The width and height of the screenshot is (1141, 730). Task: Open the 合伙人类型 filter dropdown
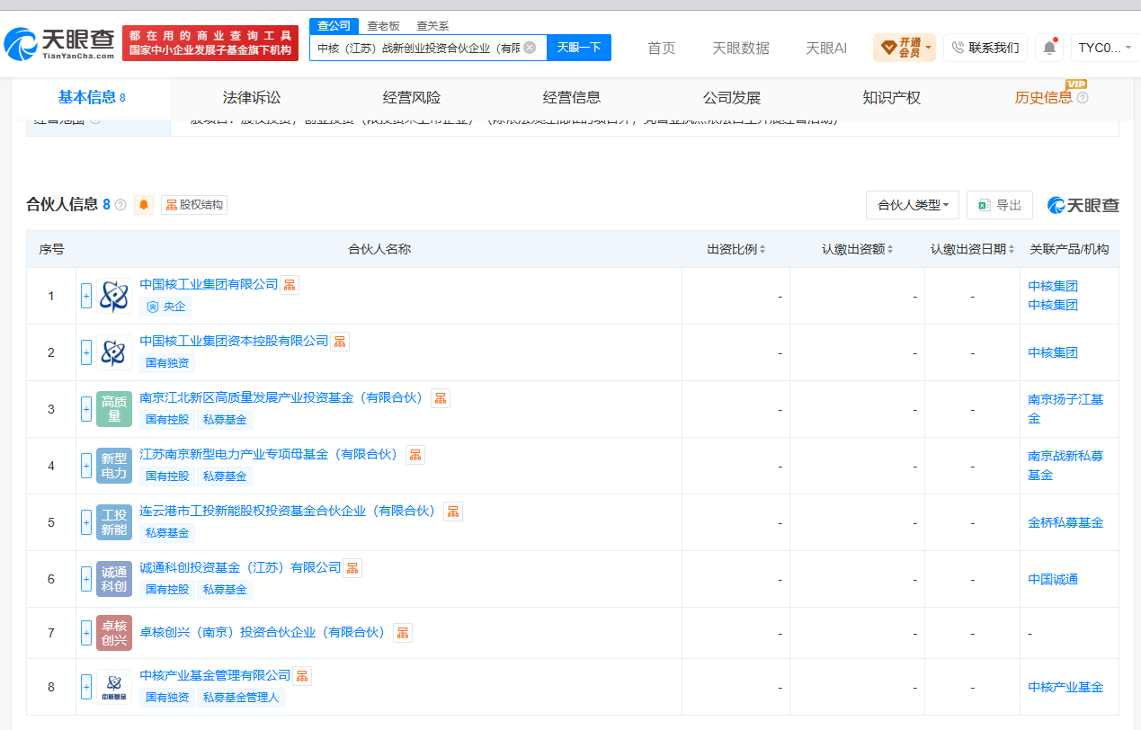tap(913, 205)
